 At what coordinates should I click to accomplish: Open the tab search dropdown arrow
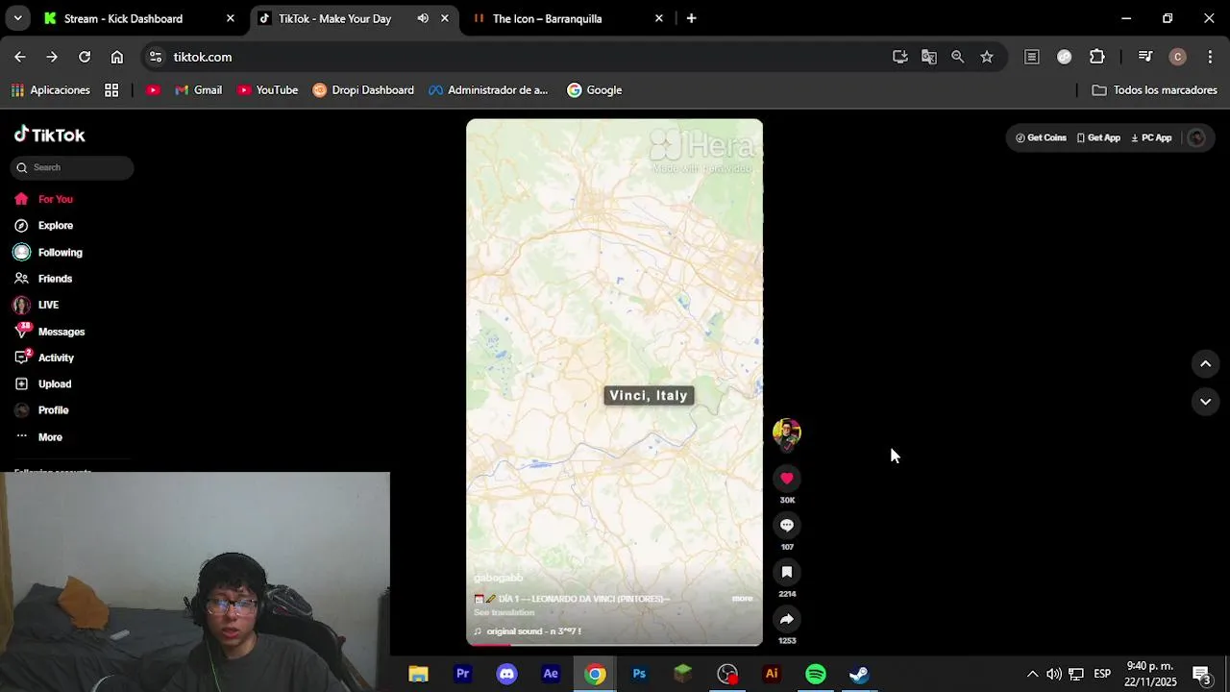(x=18, y=18)
